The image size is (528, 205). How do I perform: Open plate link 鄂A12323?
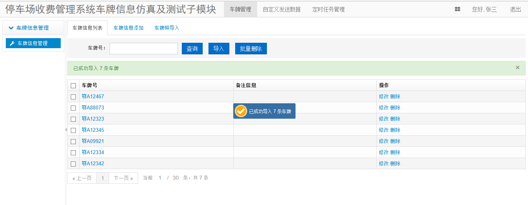click(93, 119)
